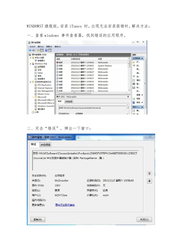
Task: Select the 硬件事件 log in the tree
Action: click(x=40, y=109)
